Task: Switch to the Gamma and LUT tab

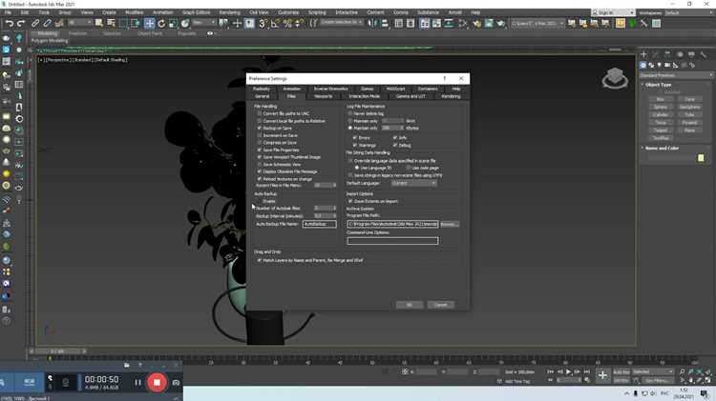Action: click(x=411, y=96)
